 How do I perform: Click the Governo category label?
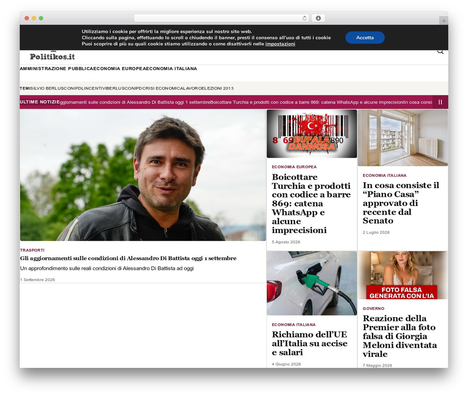coord(373,309)
